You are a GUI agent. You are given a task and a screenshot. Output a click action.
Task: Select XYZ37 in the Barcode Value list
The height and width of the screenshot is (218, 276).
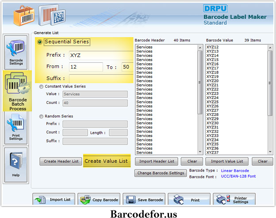pos(212,153)
